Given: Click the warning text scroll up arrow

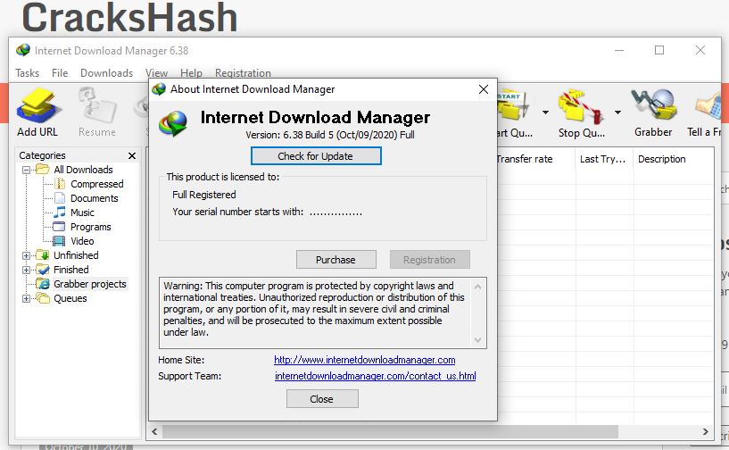Looking at the screenshot, I should [x=478, y=287].
